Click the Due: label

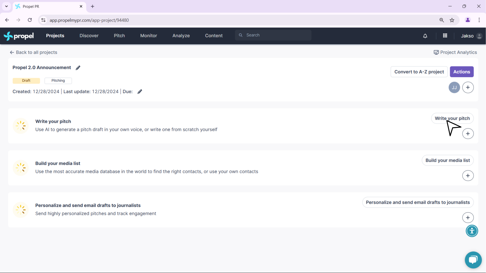[128, 92]
